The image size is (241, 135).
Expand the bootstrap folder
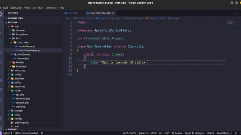[x=34, y=70]
